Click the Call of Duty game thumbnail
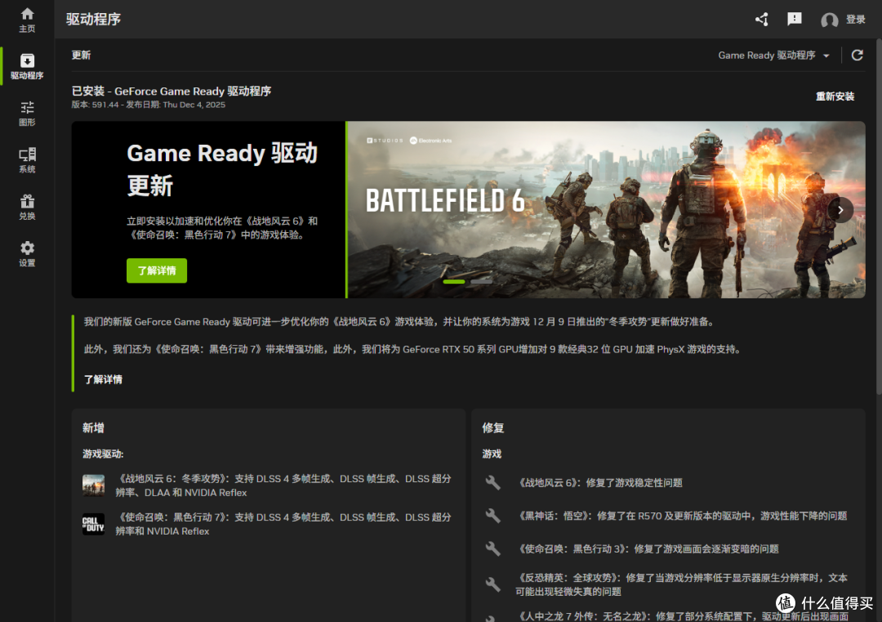 tap(93, 524)
